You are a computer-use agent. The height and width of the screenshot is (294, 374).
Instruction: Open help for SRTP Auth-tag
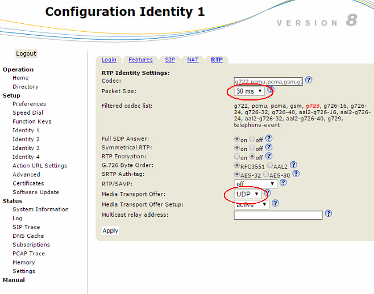296,174
